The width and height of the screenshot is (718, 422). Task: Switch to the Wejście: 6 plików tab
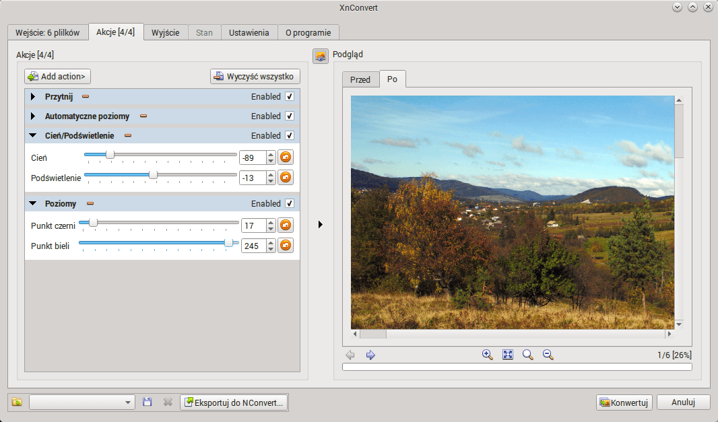(x=48, y=32)
